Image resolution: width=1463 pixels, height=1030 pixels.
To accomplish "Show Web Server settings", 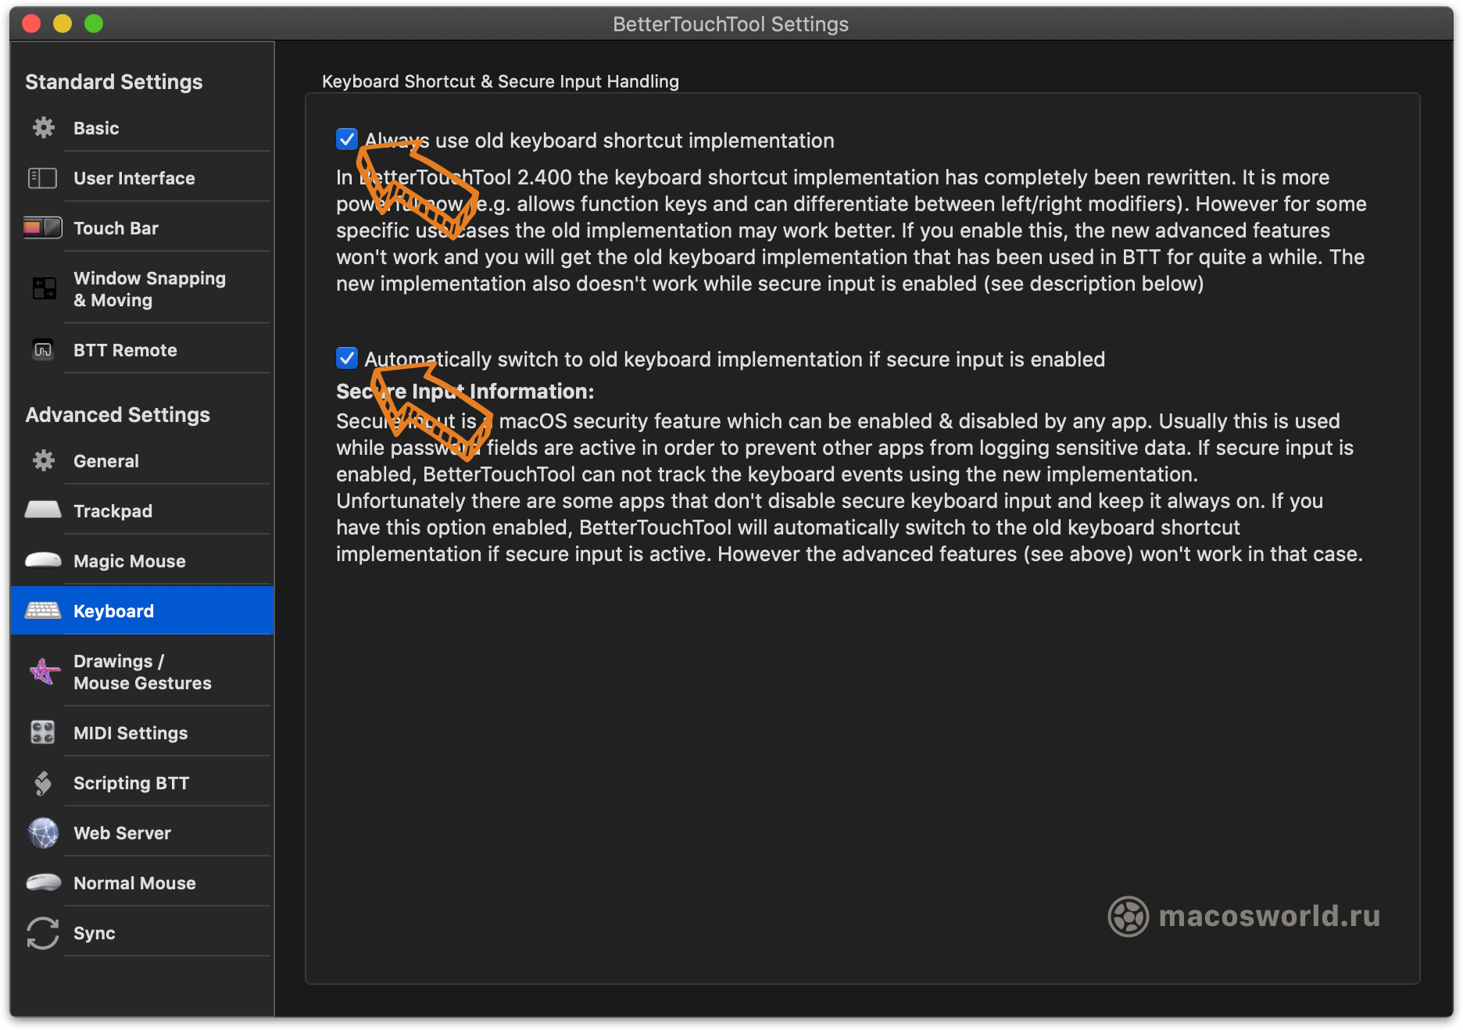I will 141,833.
